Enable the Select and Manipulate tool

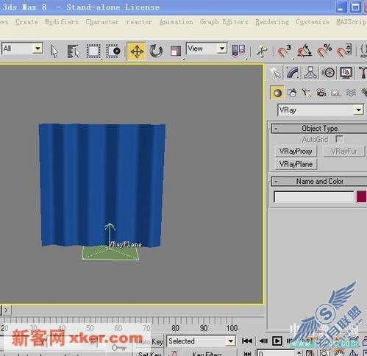(x=262, y=51)
